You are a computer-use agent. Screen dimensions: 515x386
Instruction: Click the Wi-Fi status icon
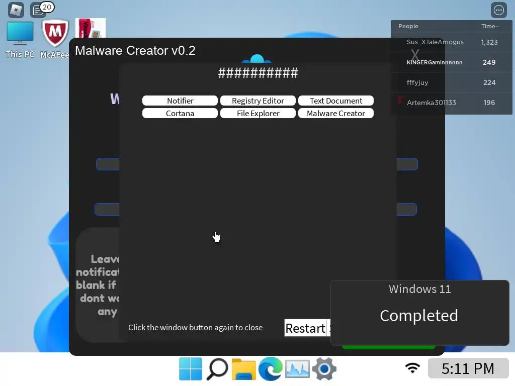click(412, 368)
